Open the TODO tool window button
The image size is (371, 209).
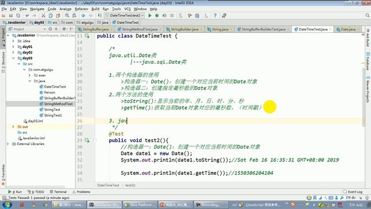[x=36, y=192]
